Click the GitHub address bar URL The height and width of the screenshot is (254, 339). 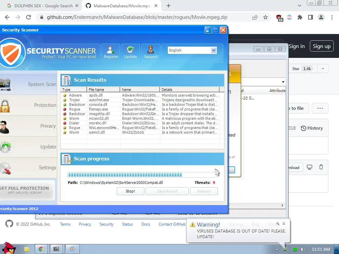[x=137, y=17]
